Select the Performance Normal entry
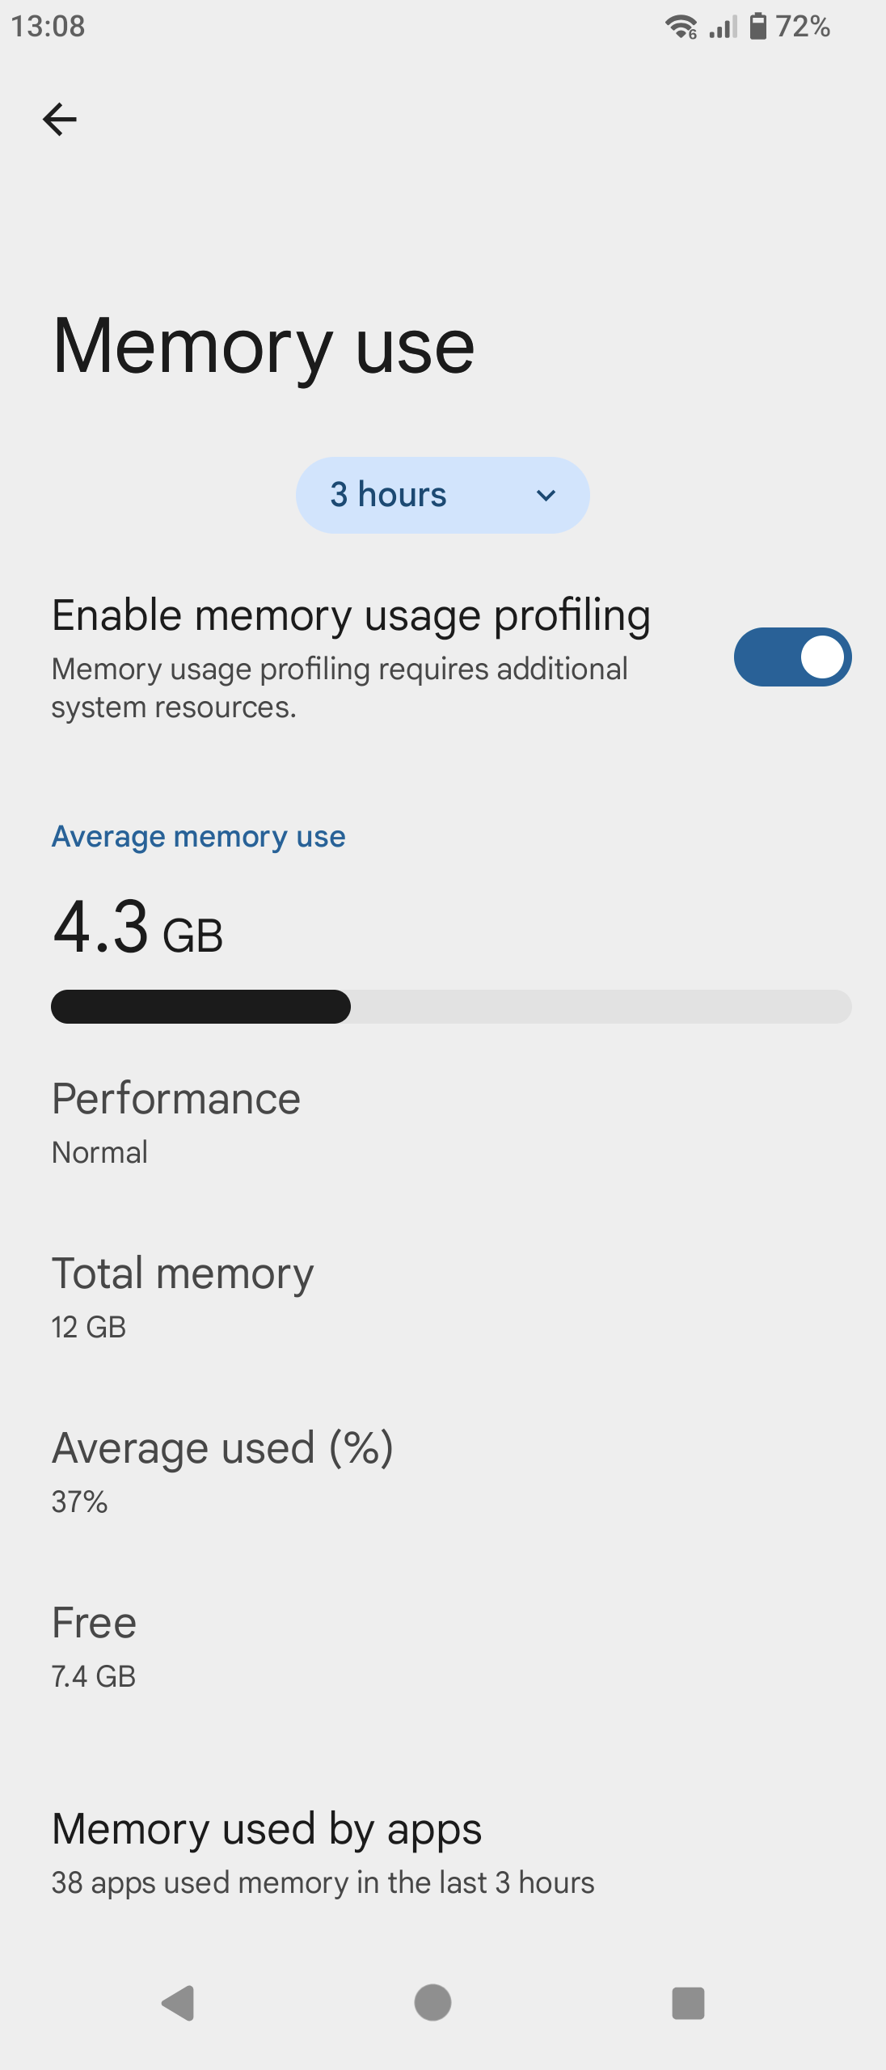Image resolution: width=886 pixels, height=2070 pixels. point(443,1122)
